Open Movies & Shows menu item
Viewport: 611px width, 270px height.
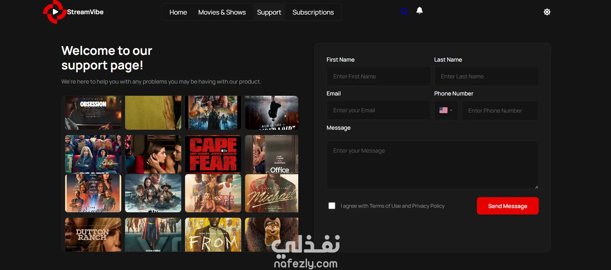click(x=222, y=12)
